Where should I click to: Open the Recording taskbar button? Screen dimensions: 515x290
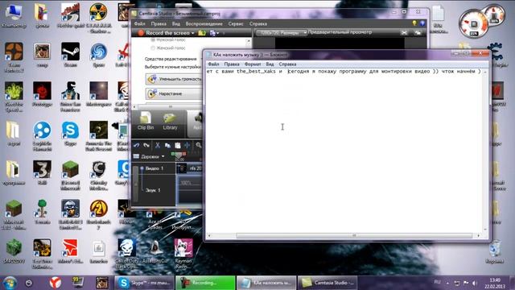coord(205,283)
